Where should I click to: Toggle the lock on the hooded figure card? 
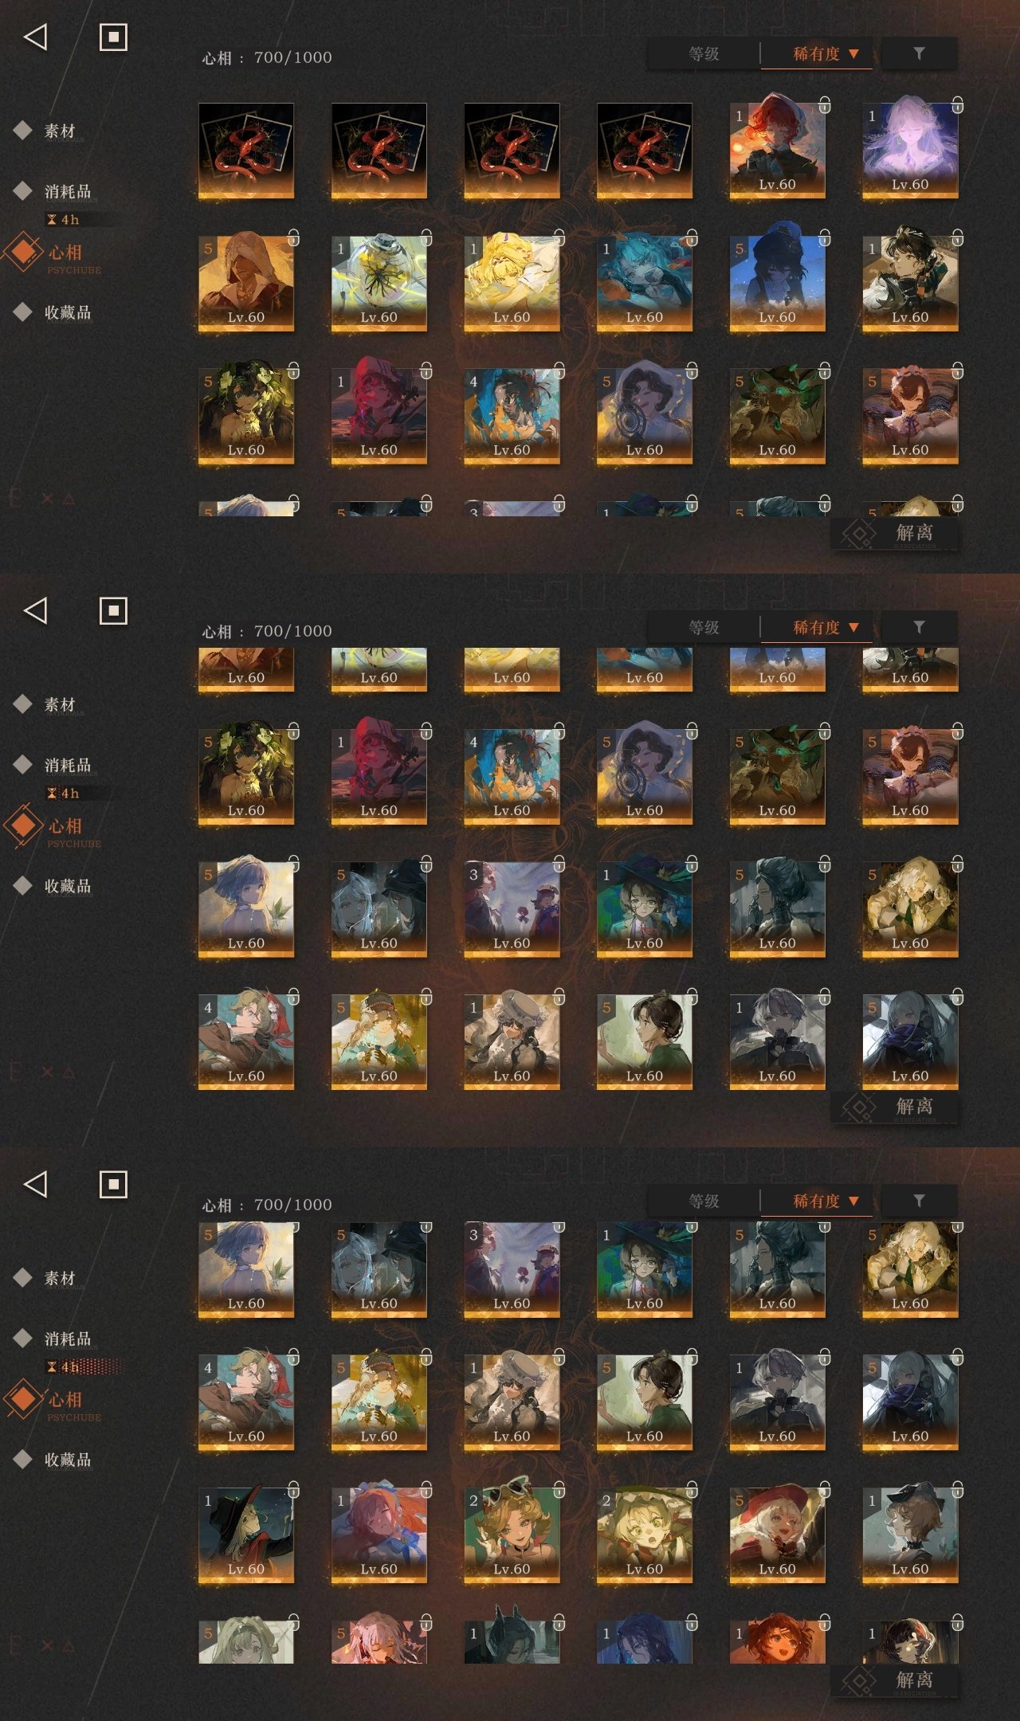[x=293, y=237]
